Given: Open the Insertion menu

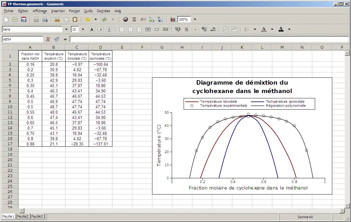Looking at the screenshot, I should [x=58, y=11].
